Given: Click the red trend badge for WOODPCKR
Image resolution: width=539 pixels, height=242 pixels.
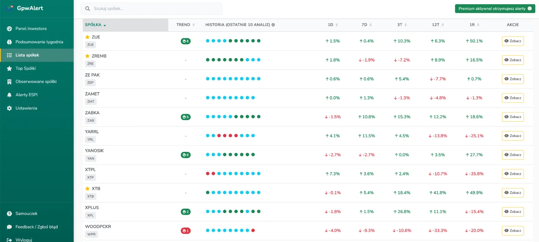Looking at the screenshot, I should pos(186,231).
